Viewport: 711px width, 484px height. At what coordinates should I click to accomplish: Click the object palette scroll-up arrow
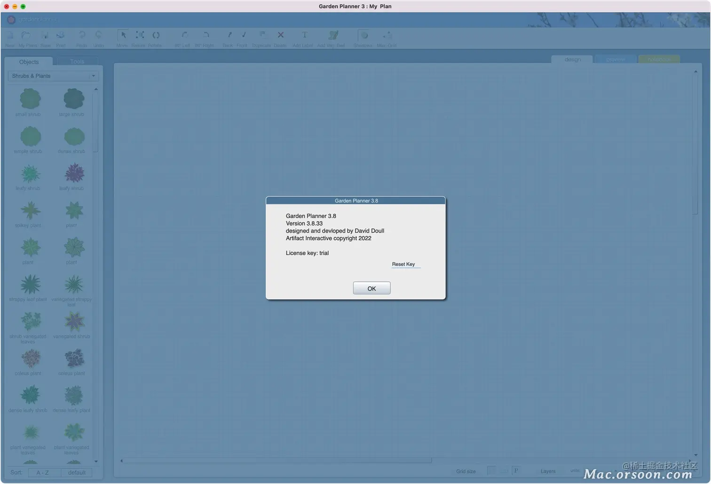(x=96, y=89)
